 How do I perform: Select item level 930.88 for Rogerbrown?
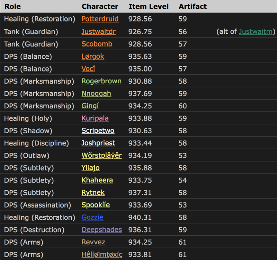click(140, 81)
